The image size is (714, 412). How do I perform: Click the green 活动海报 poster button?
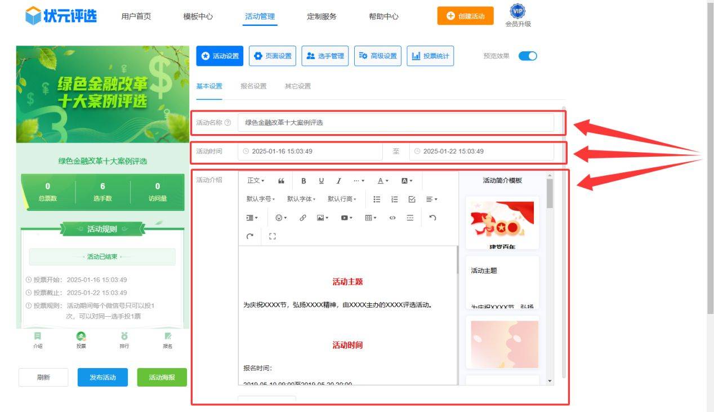click(162, 377)
